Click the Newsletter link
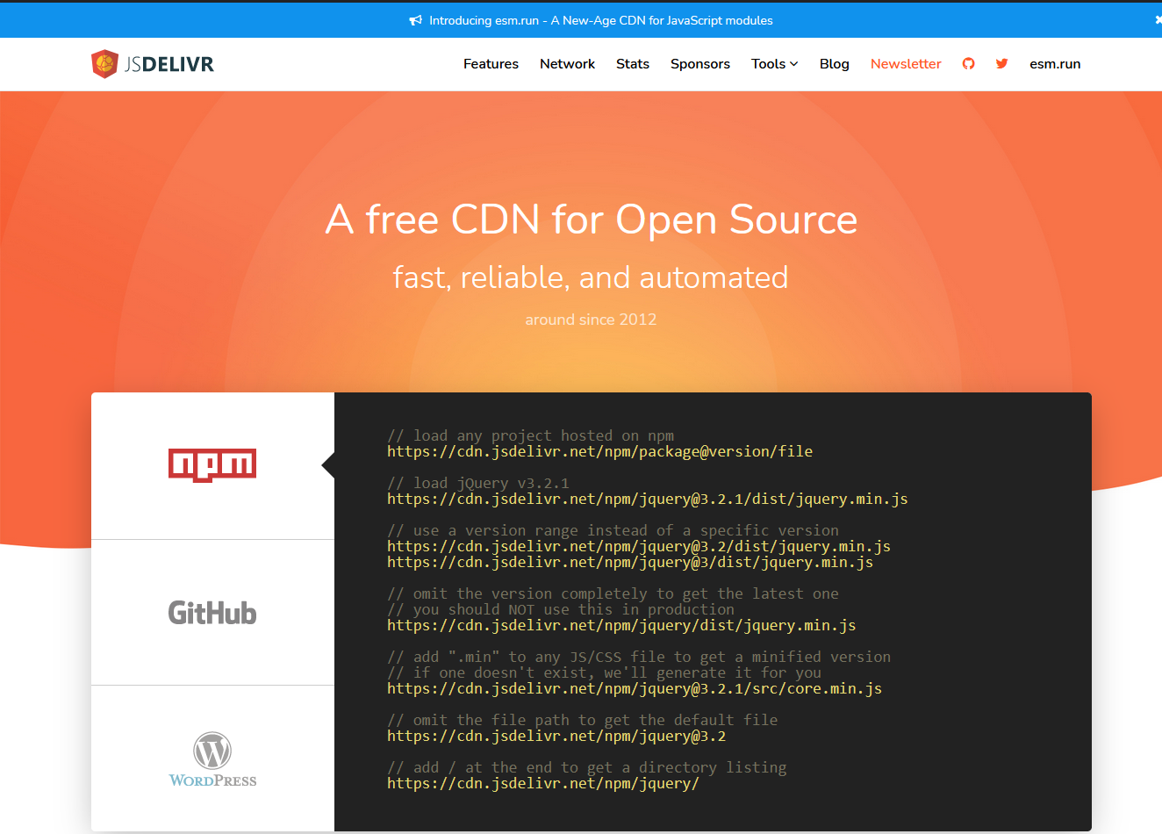Screen dimensions: 1162x834 point(906,64)
